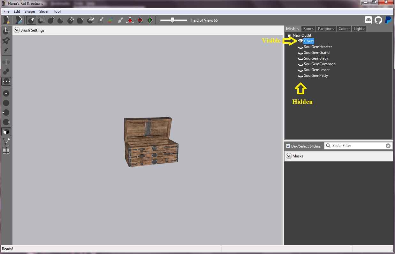Open the Edit menu
Image resolution: width=395 pixels, height=254 pixels.
tap(17, 11)
